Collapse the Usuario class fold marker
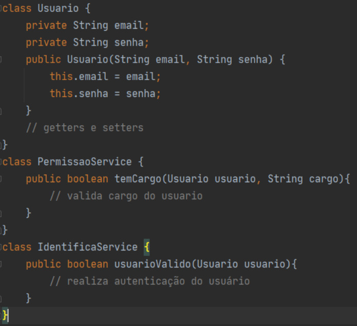 [2, 9]
